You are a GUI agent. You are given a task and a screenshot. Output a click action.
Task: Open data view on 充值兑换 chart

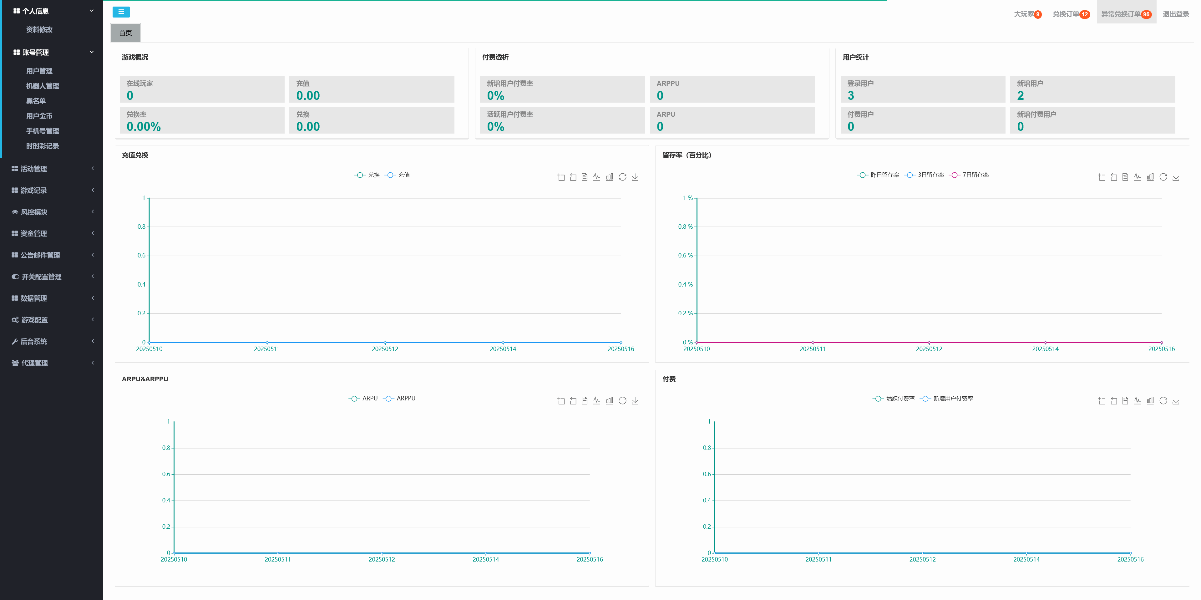coord(584,177)
